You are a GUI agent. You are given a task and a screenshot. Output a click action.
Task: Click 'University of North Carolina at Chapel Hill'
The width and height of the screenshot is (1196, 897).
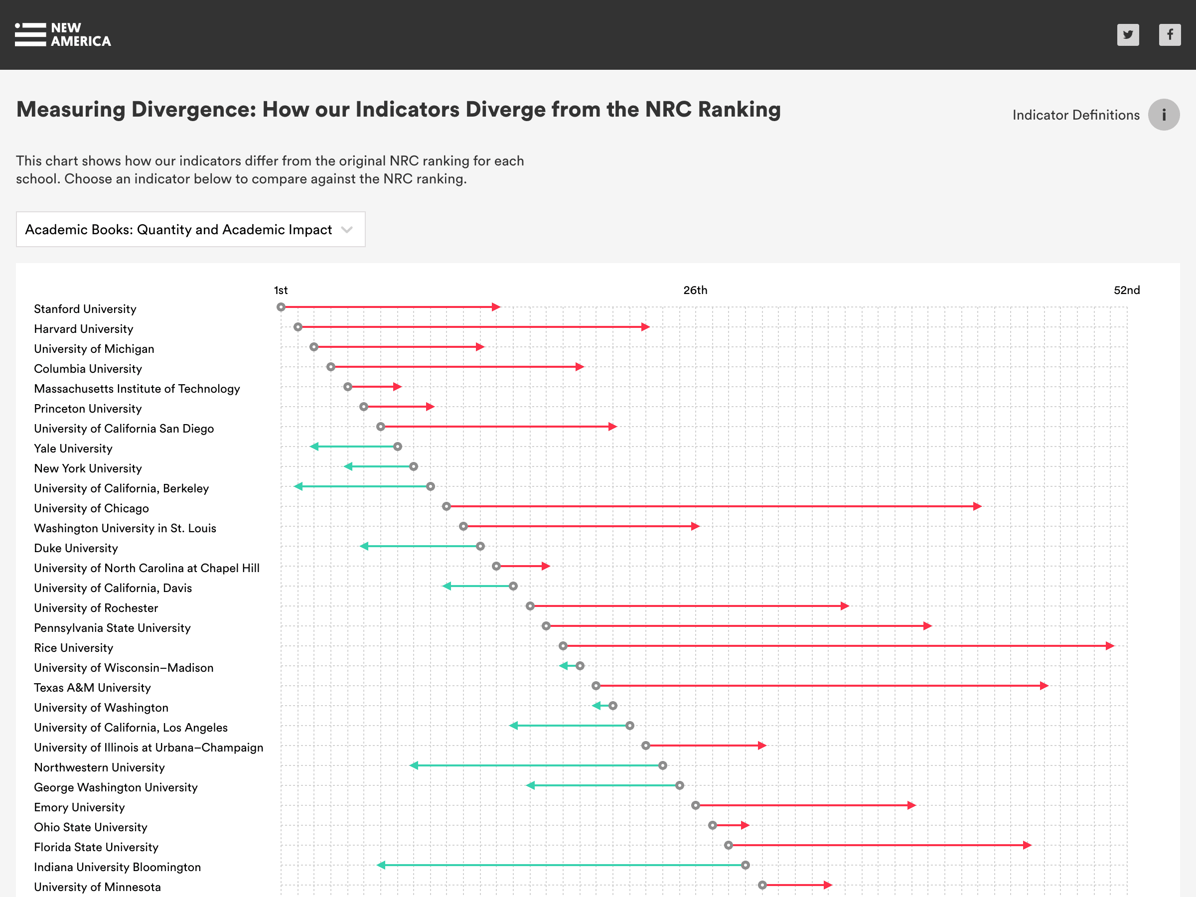click(x=147, y=568)
